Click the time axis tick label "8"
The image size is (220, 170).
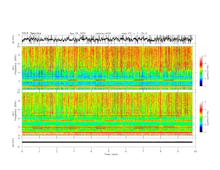click(x=161, y=151)
